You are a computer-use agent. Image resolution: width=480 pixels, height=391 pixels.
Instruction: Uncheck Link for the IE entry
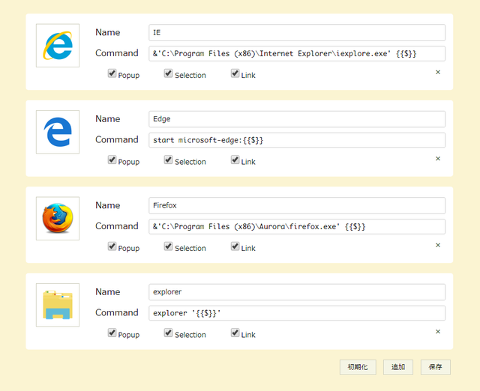235,73
